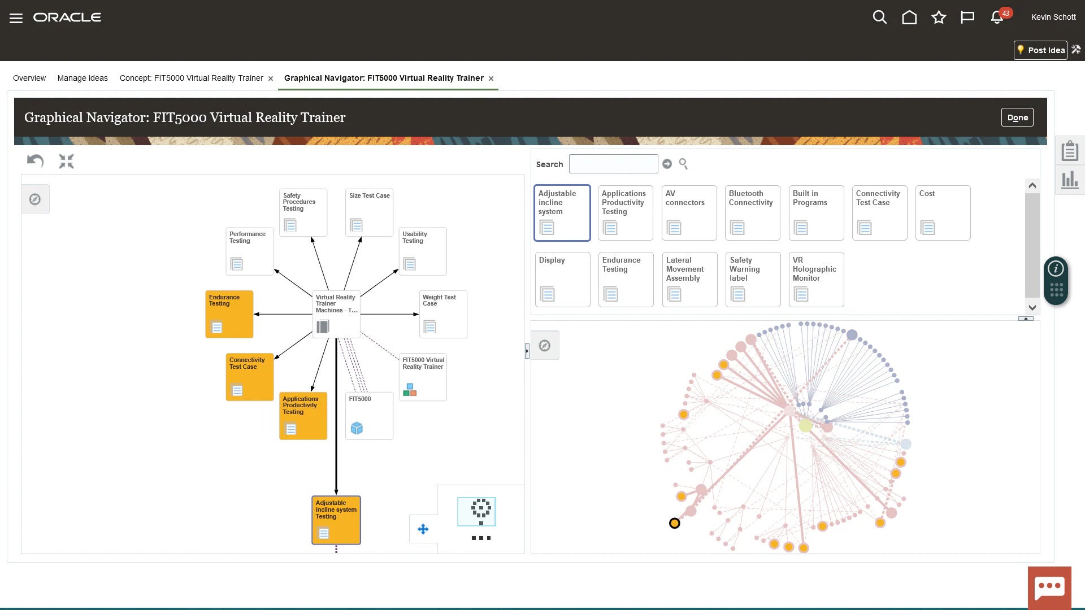Open the home icon in header

click(x=909, y=18)
